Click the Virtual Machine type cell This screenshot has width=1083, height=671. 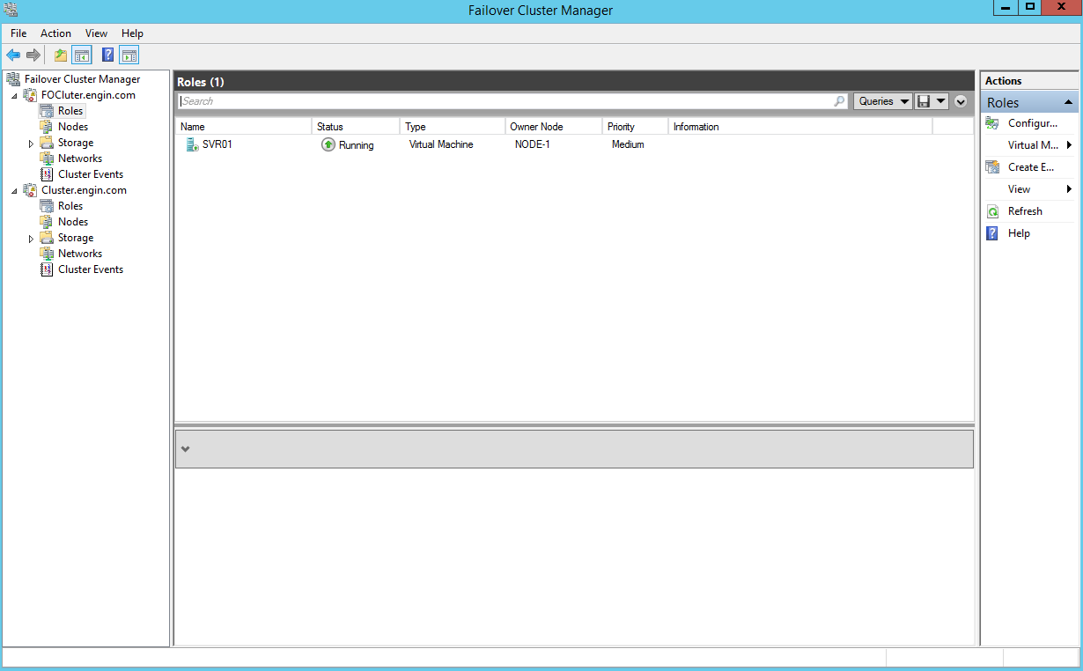[x=441, y=144]
